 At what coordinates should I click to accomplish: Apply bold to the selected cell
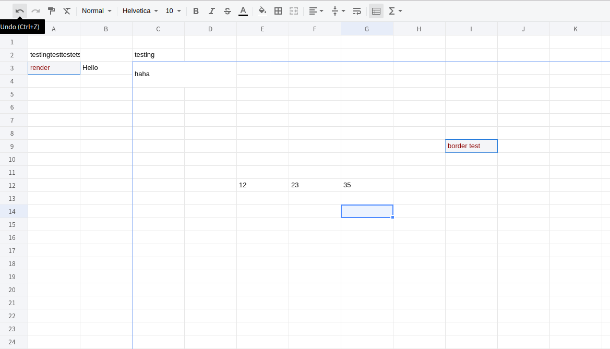(196, 10)
